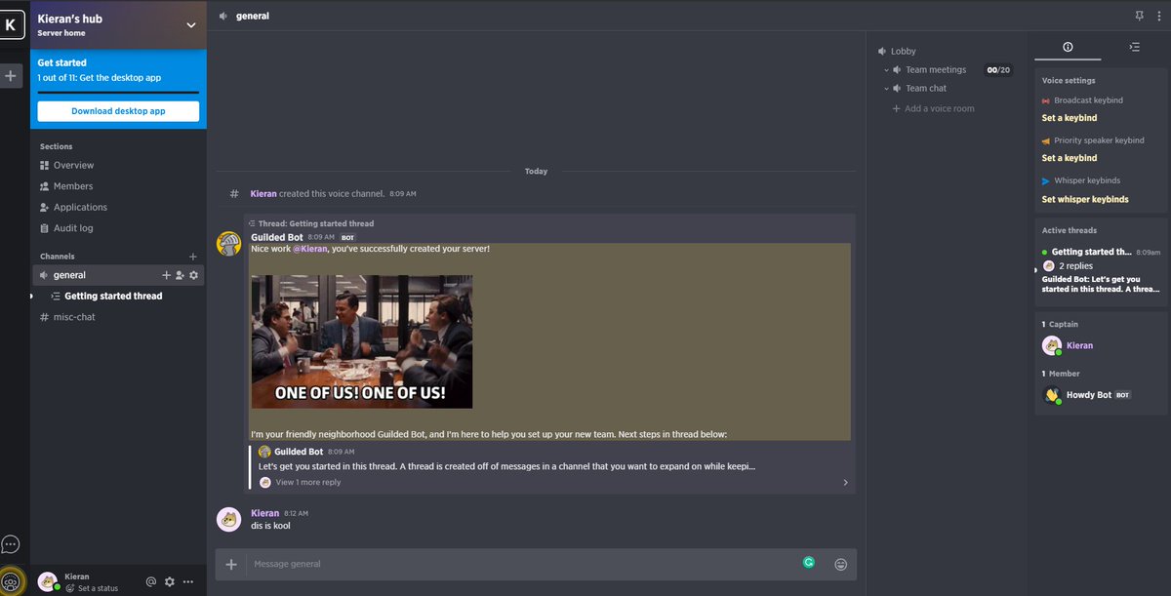1171x596 pixels.
Task: Click Set whisper keybinds link
Action: pyautogui.click(x=1084, y=199)
